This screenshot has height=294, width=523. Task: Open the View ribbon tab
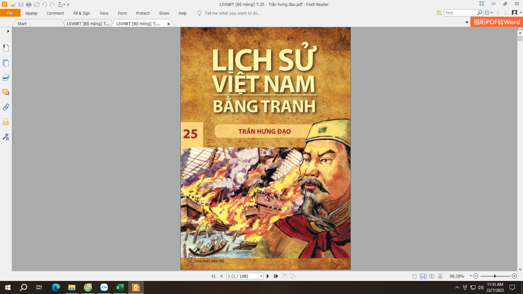104,13
